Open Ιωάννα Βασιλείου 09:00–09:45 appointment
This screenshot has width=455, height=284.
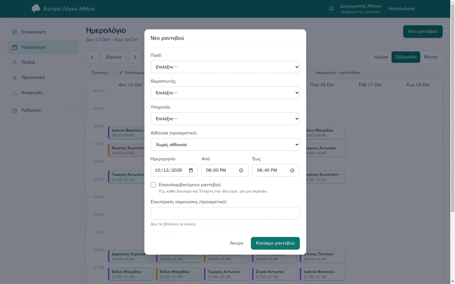click(x=126, y=133)
